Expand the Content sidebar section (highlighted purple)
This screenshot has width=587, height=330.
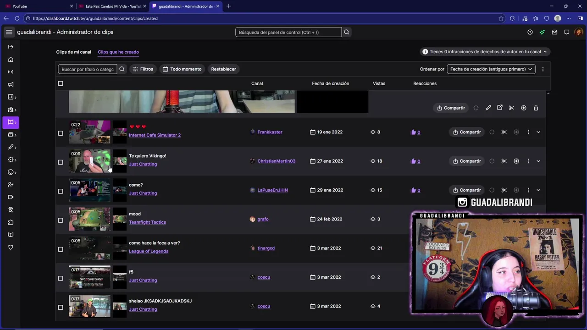(11, 122)
